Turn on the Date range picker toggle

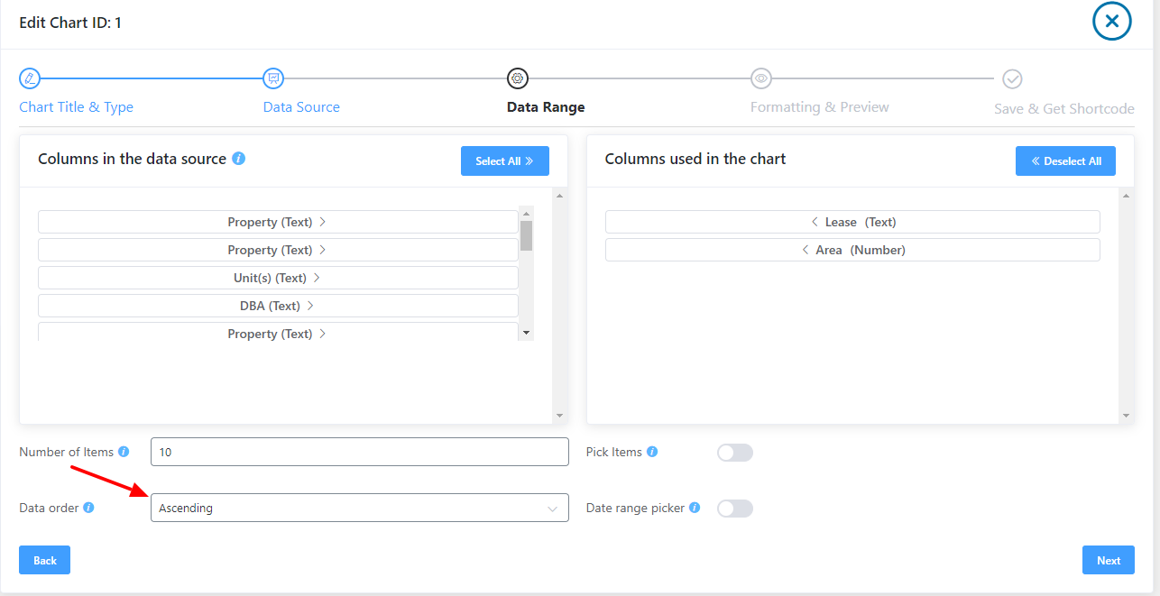[x=734, y=508]
